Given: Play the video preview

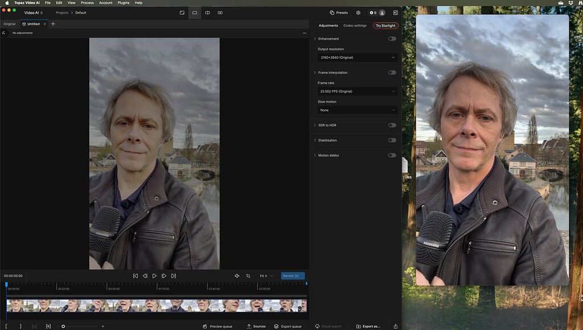Looking at the screenshot, I should 154,276.
